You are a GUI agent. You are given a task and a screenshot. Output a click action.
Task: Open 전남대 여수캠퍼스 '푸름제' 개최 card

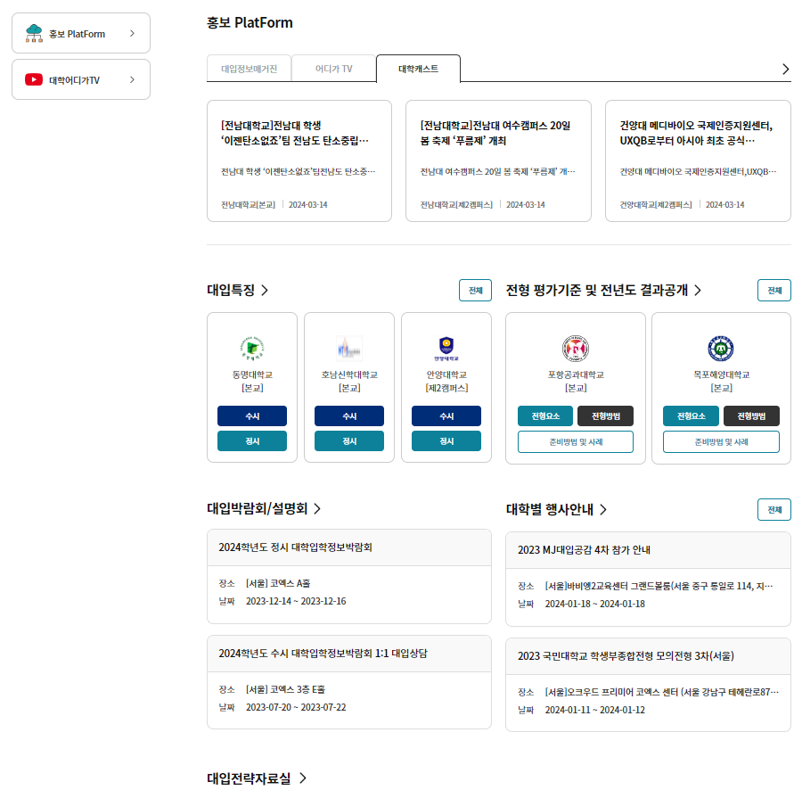(x=498, y=160)
